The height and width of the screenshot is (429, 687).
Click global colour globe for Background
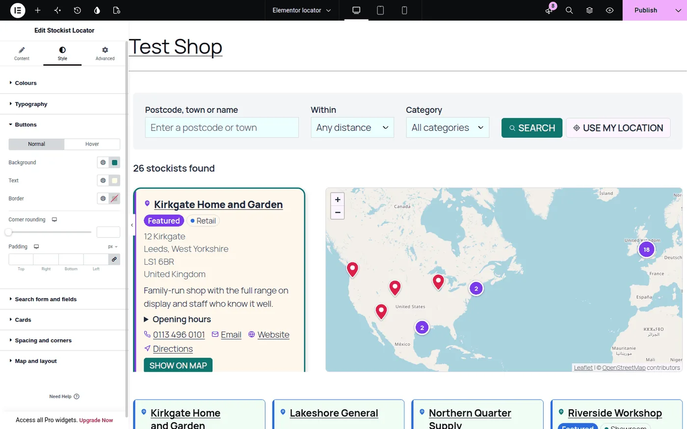[103, 162]
